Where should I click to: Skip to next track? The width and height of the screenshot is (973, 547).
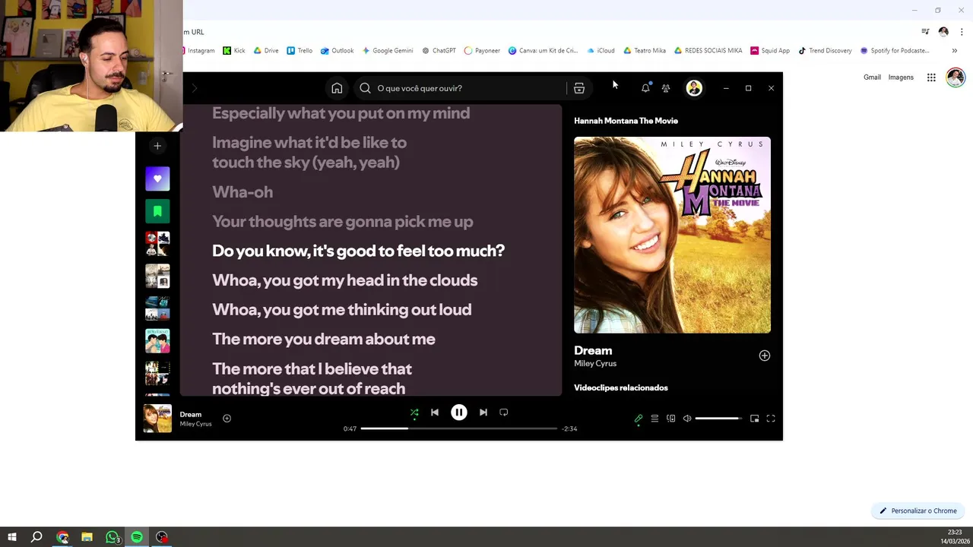tap(483, 413)
